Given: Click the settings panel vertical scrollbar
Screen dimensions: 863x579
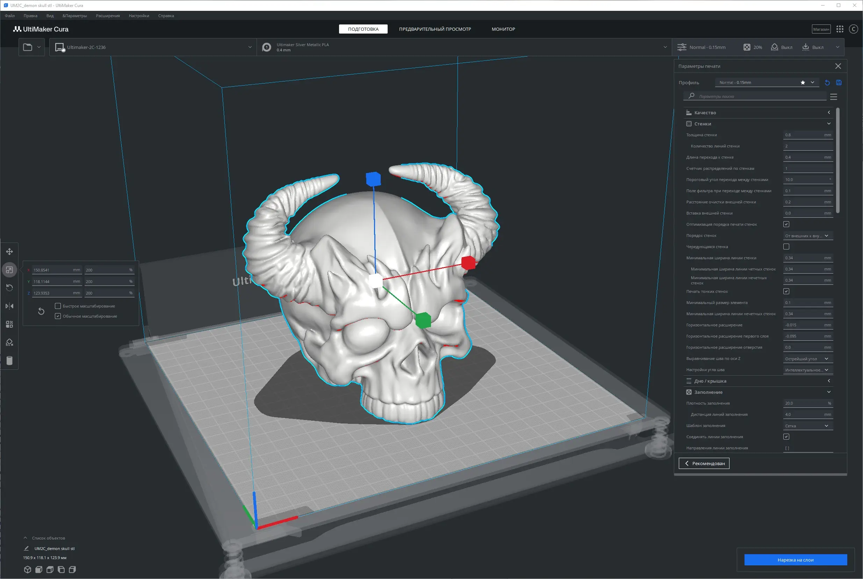Looking at the screenshot, I should click(x=837, y=161).
